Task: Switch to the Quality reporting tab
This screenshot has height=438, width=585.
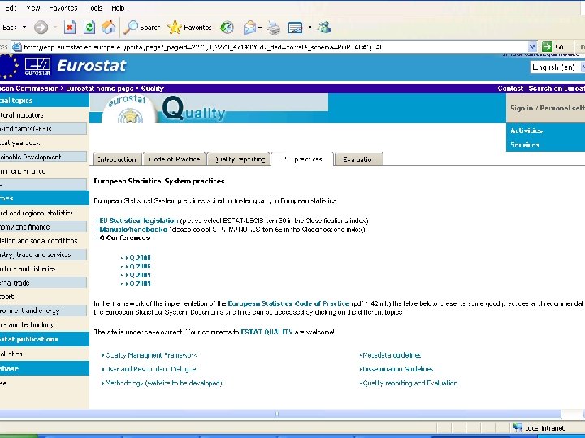Action: (239, 160)
